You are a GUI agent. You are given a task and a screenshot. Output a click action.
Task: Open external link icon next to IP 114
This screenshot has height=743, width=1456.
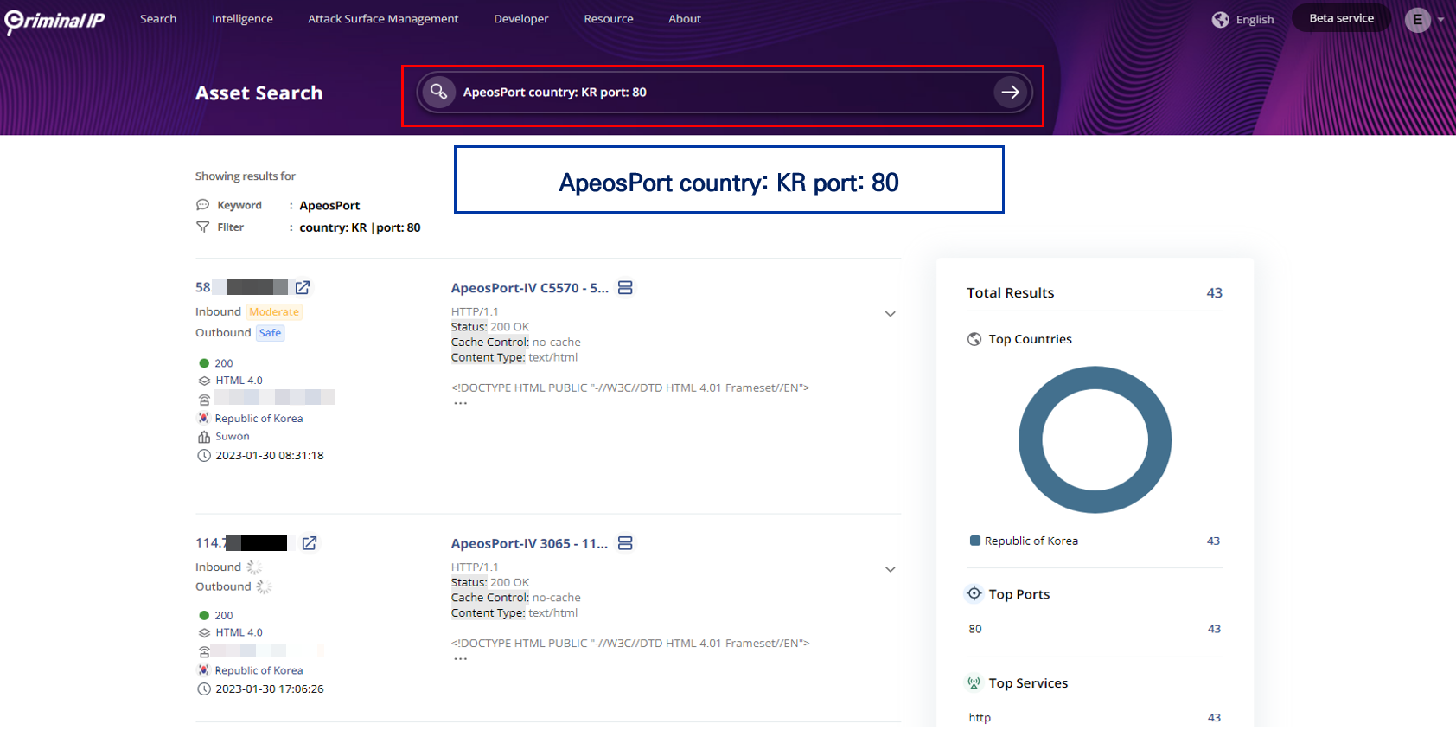pos(310,543)
